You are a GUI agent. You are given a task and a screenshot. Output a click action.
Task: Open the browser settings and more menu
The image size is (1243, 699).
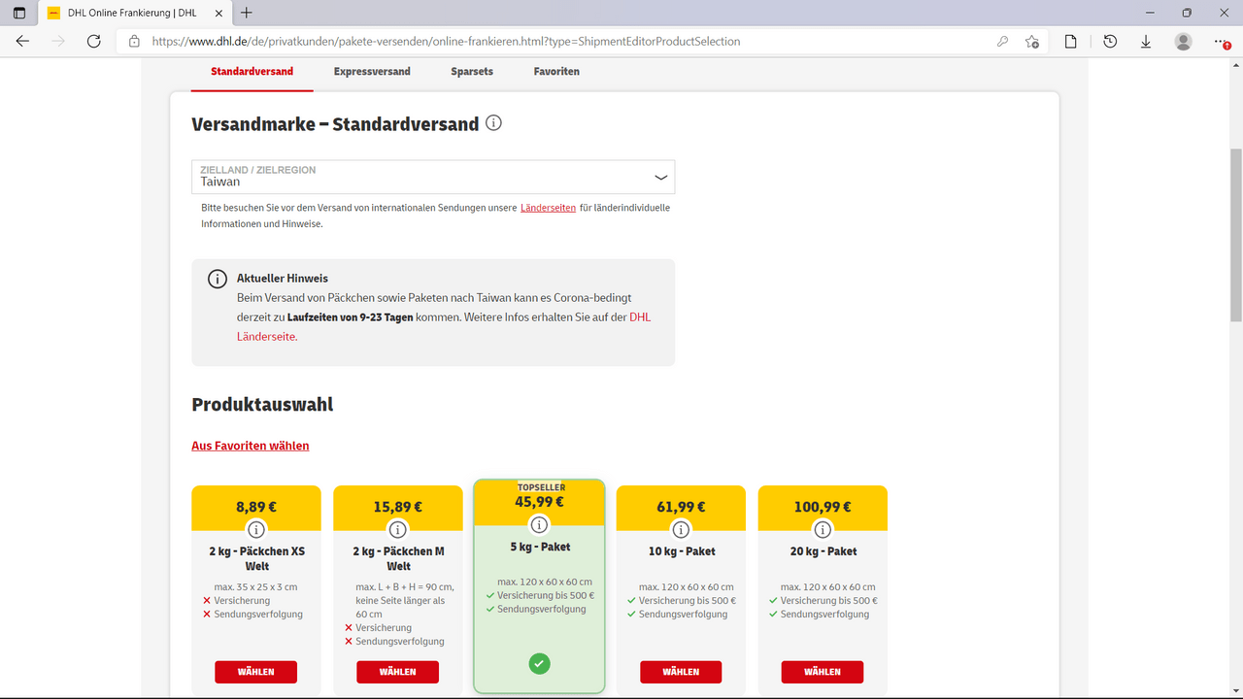pyautogui.click(x=1222, y=42)
